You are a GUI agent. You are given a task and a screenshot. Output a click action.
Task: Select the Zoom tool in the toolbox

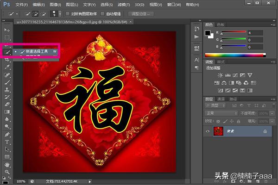click(x=7, y=172)
